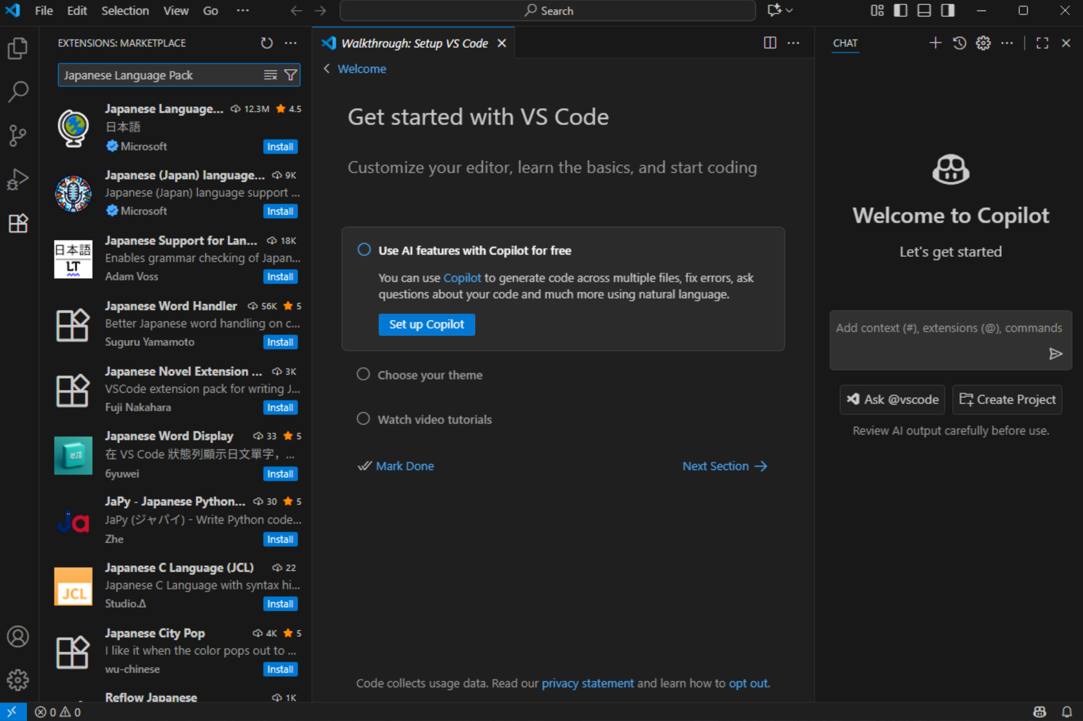The width and height of the screenshot is (1083, 721).
Task: Open the extensions filter funnel icon
Action: point(291,75)
